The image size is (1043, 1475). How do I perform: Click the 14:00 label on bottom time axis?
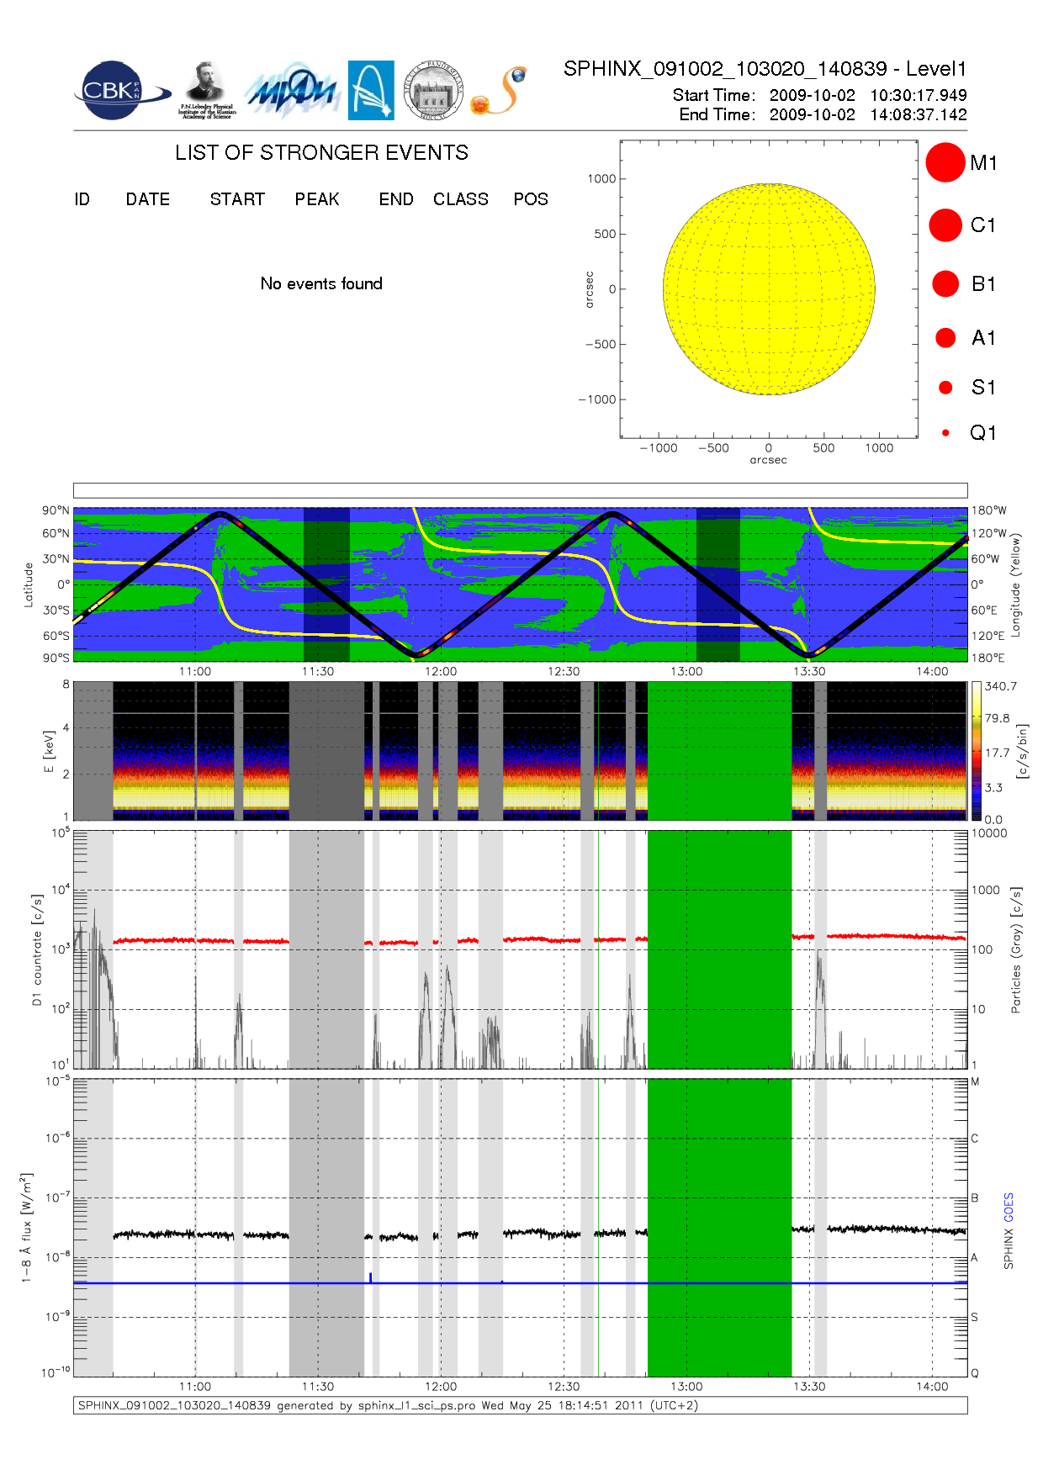pos(932,1387)
